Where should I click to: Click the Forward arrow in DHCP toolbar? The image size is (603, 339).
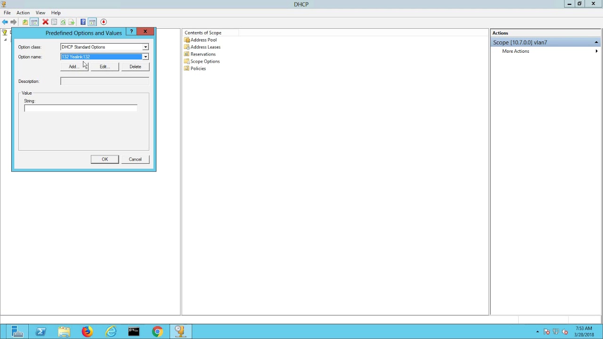pyautogui.click(x=14, y=22)
